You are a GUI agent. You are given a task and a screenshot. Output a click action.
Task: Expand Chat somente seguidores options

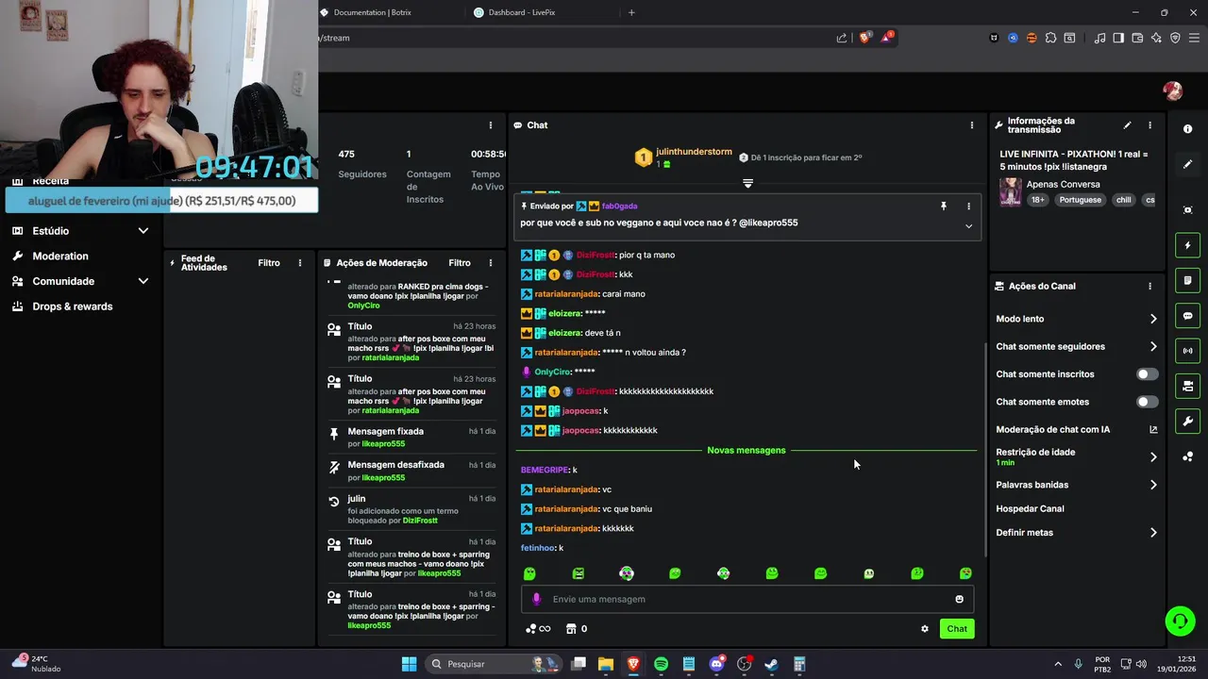pos(1153,346)
